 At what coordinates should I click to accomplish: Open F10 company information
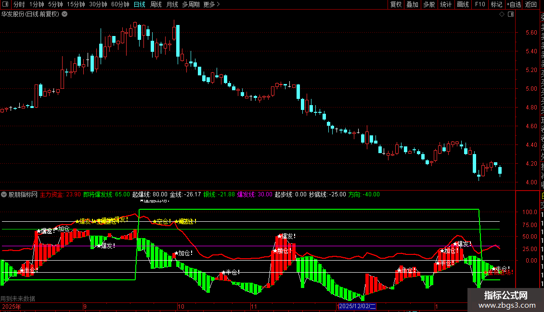tap(480, 4)
